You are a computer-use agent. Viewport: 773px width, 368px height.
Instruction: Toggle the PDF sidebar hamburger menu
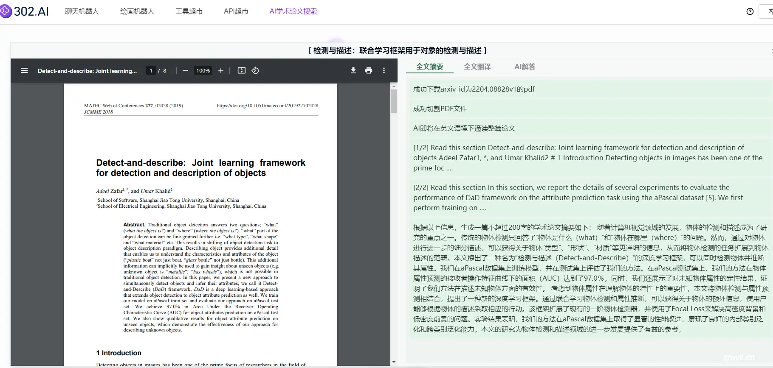(x=24, y=70)
